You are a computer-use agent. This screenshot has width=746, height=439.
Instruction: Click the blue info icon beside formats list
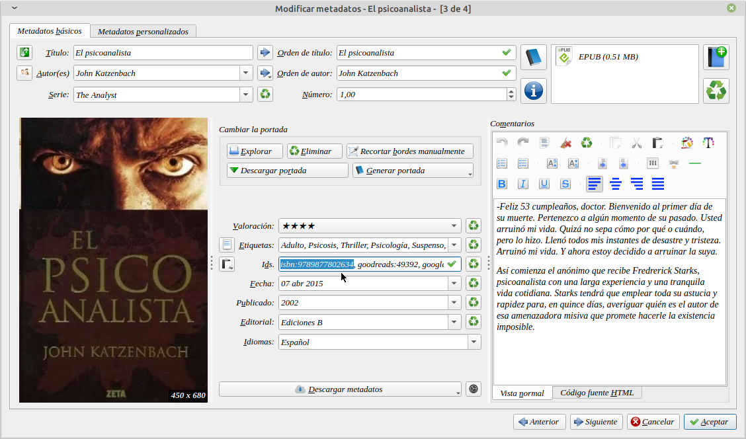[534, 91]
